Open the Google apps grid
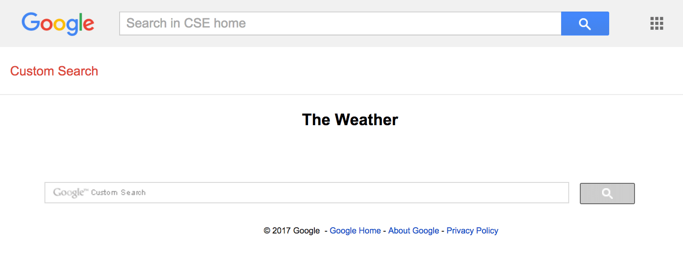 click(656, 24)
